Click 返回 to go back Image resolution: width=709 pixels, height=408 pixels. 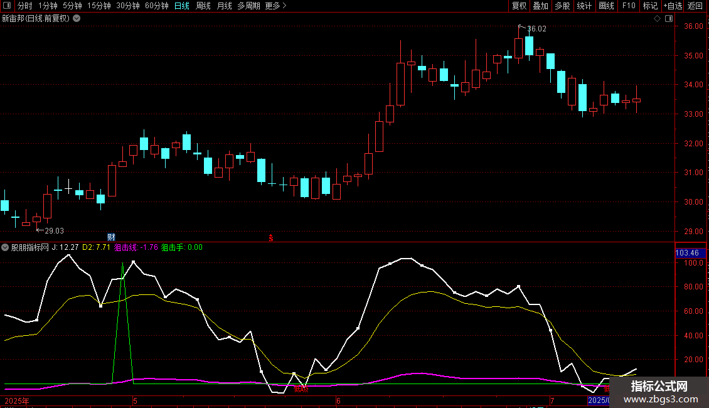tap(695, 6)
